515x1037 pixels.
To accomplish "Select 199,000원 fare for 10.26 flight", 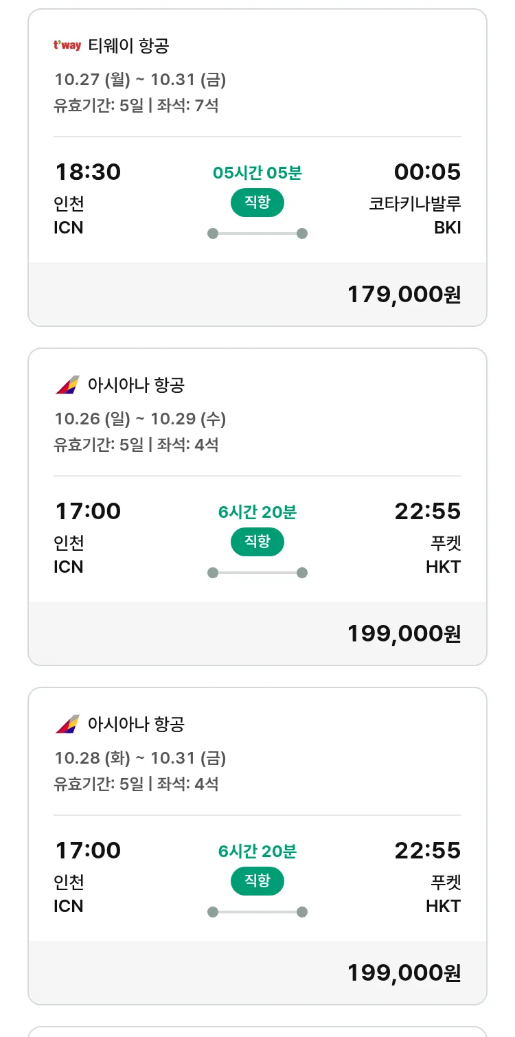I will click(x=404, y=634).
